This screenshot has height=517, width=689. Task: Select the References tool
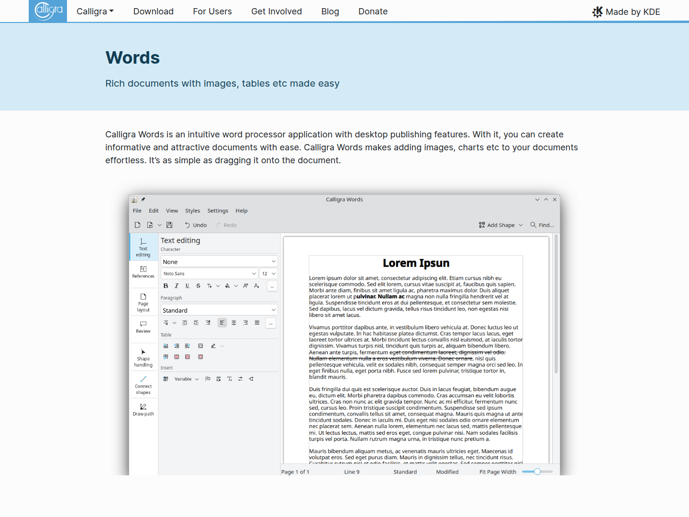(x=143, y=272)
